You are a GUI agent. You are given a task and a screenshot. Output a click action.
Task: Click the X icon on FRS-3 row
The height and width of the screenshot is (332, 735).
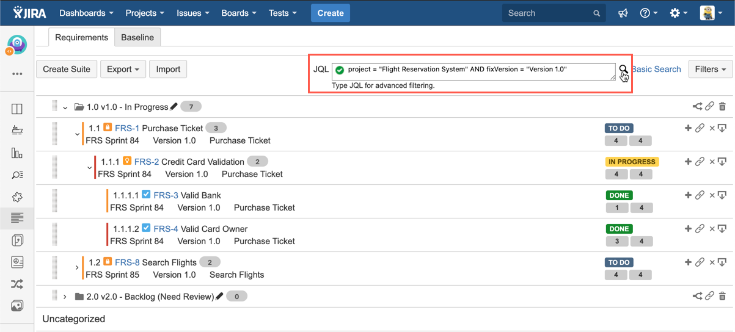712,195
